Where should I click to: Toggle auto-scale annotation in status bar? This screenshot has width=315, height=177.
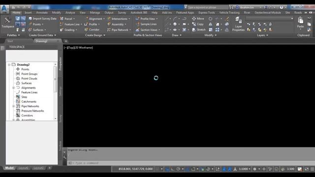point(229,169)
